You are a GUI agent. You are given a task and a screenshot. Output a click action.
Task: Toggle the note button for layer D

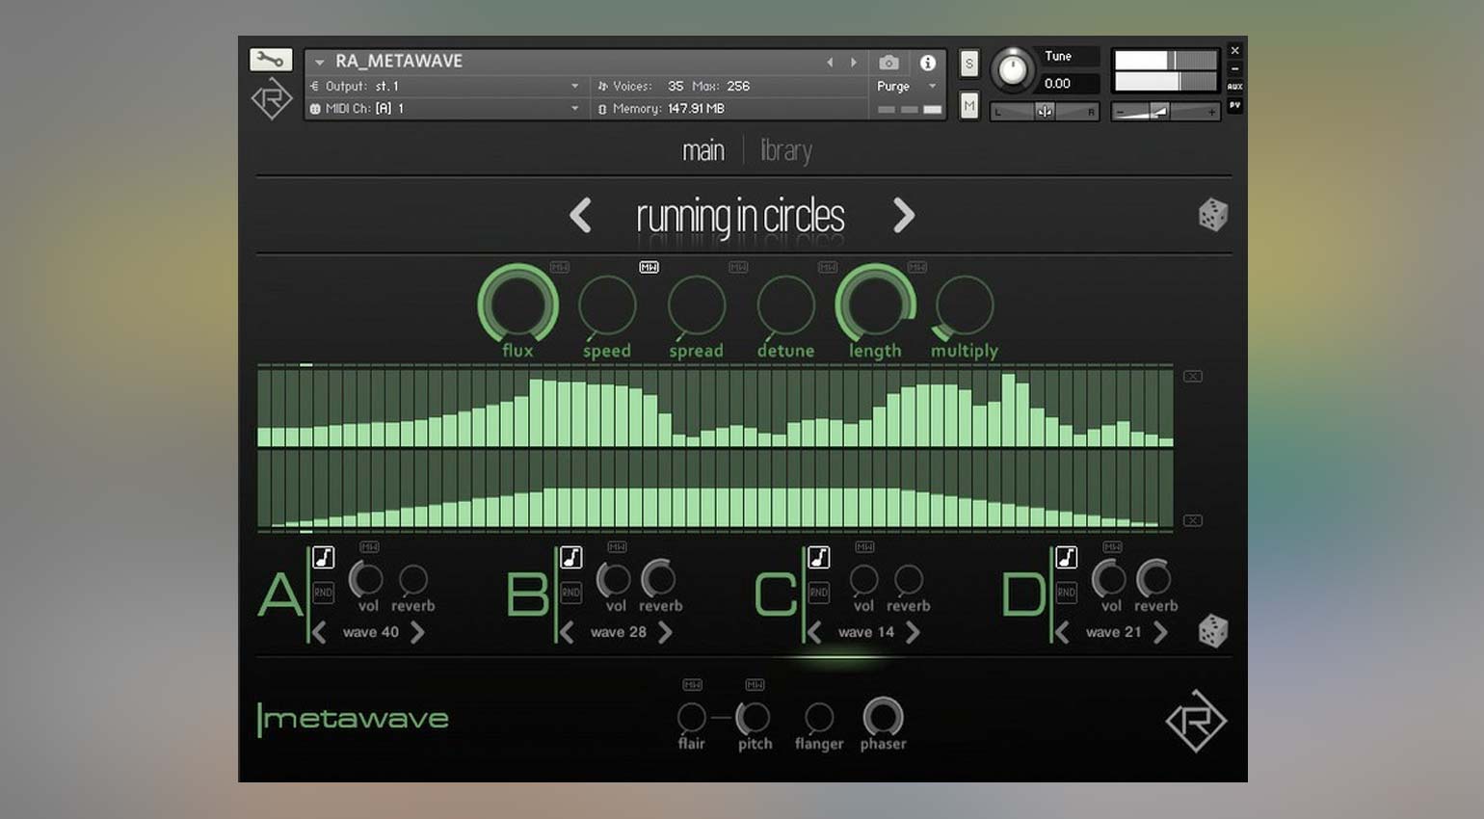(x=1067, y=557)
